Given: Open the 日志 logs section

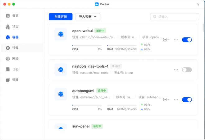Looking at the screenshot, I should tap(22, 69).
